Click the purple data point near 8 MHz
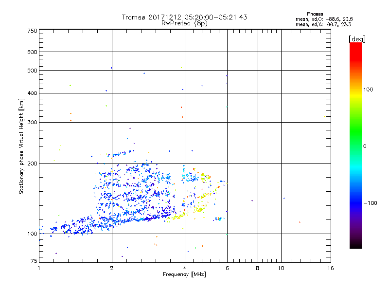The height and width of the screenshot is (292, 389). (x=252, y=201)
